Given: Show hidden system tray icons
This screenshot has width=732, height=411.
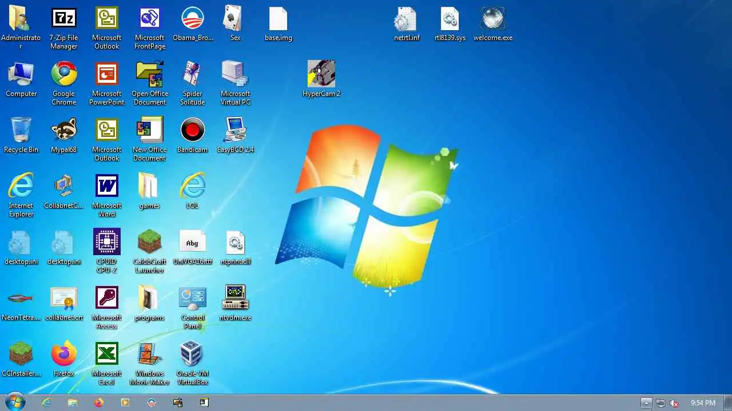Looking at the screenshot, I should click(x=646, y=403).
